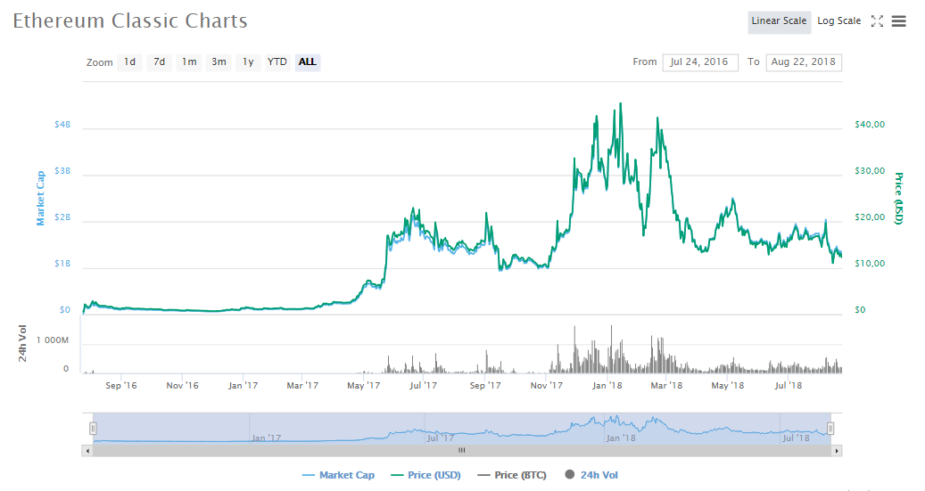Toggle Price (USD) series in legend

point(425,475)
